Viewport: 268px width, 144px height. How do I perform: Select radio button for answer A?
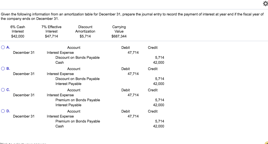pos(3,47)
